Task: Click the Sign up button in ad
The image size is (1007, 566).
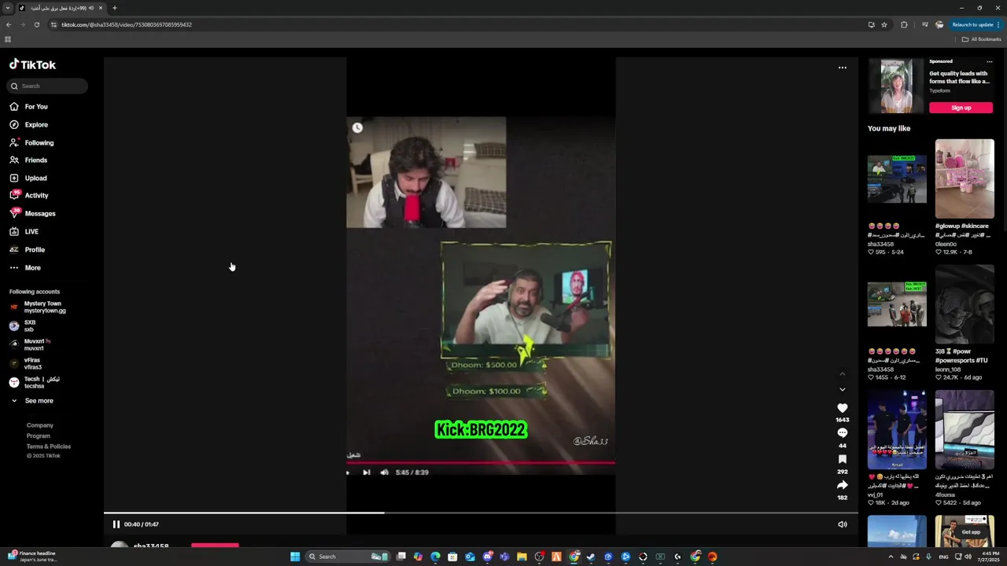Action: pyautogui.click(x=961, y=108)
